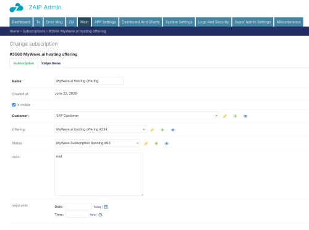This screenshot has height=230, width=309.
Task: View the selected Status via eye icon
Action: coord(166,143)
